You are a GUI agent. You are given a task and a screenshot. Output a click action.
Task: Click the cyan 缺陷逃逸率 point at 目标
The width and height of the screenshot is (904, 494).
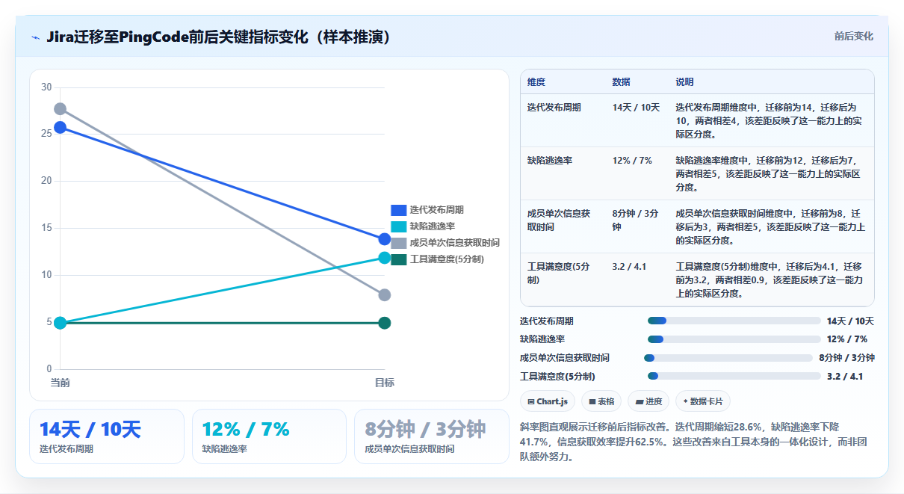[385, 258]
